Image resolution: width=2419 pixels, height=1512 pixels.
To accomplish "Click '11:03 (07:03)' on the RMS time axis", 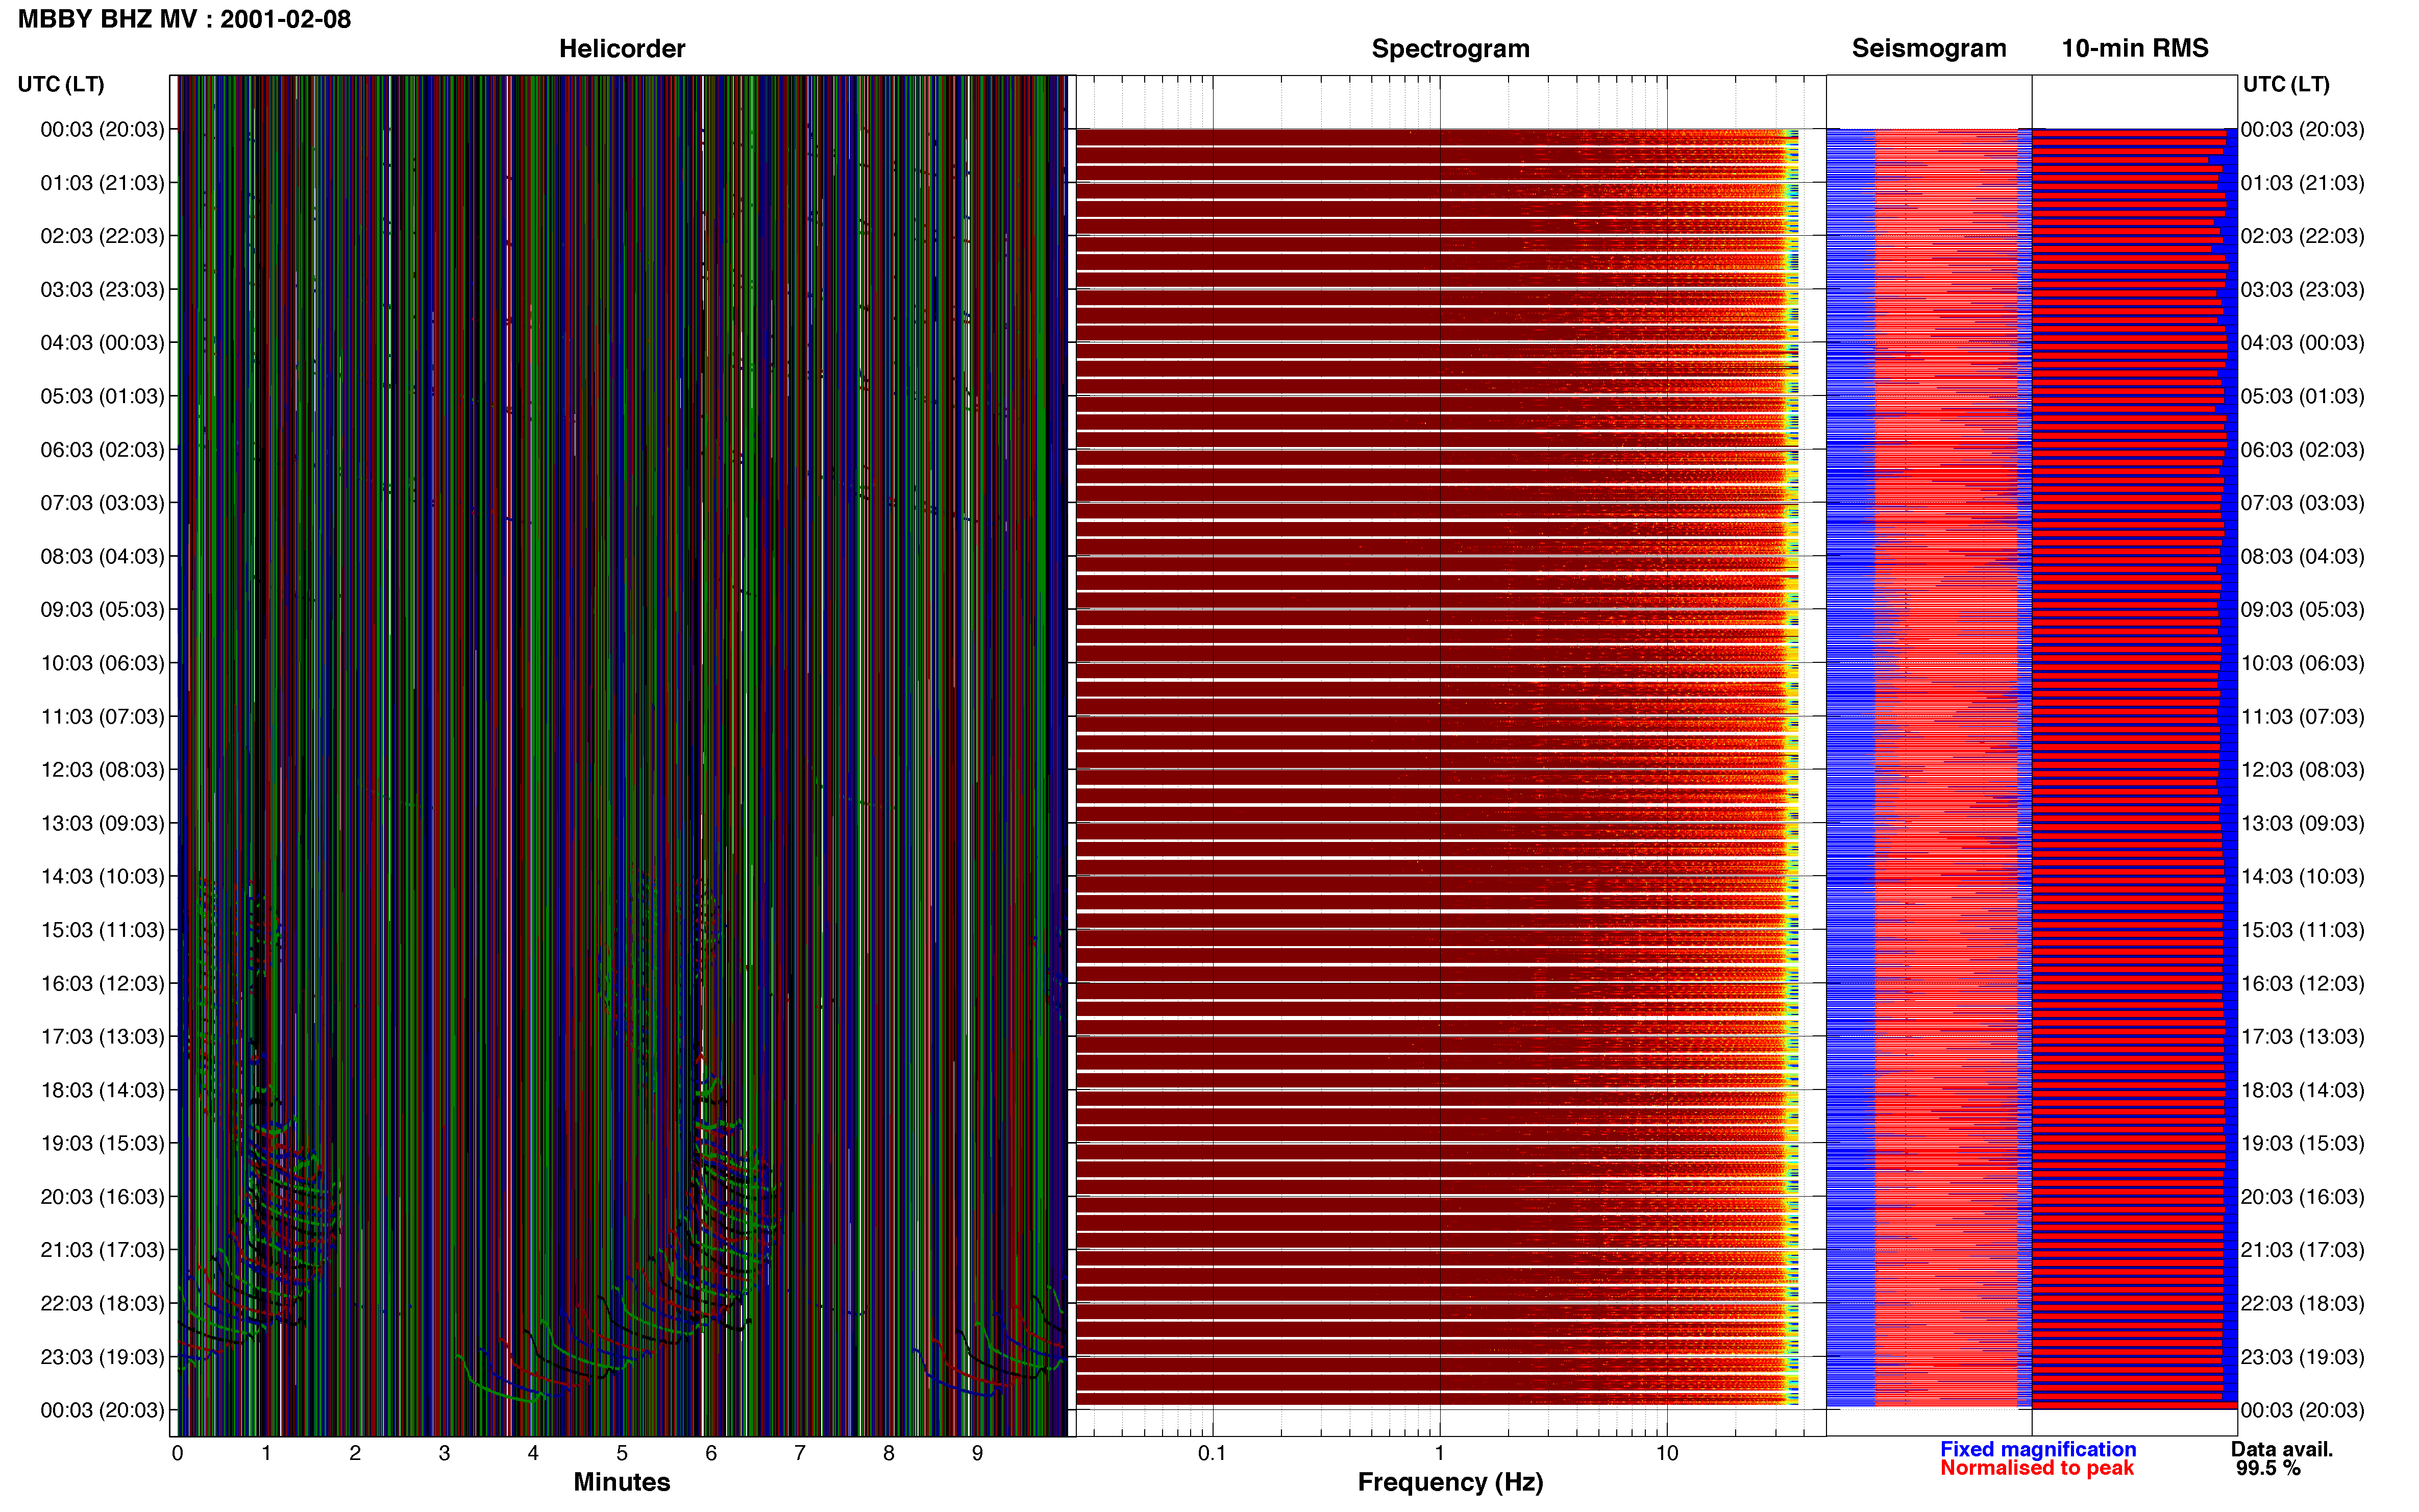I will tap(2302, 717).
